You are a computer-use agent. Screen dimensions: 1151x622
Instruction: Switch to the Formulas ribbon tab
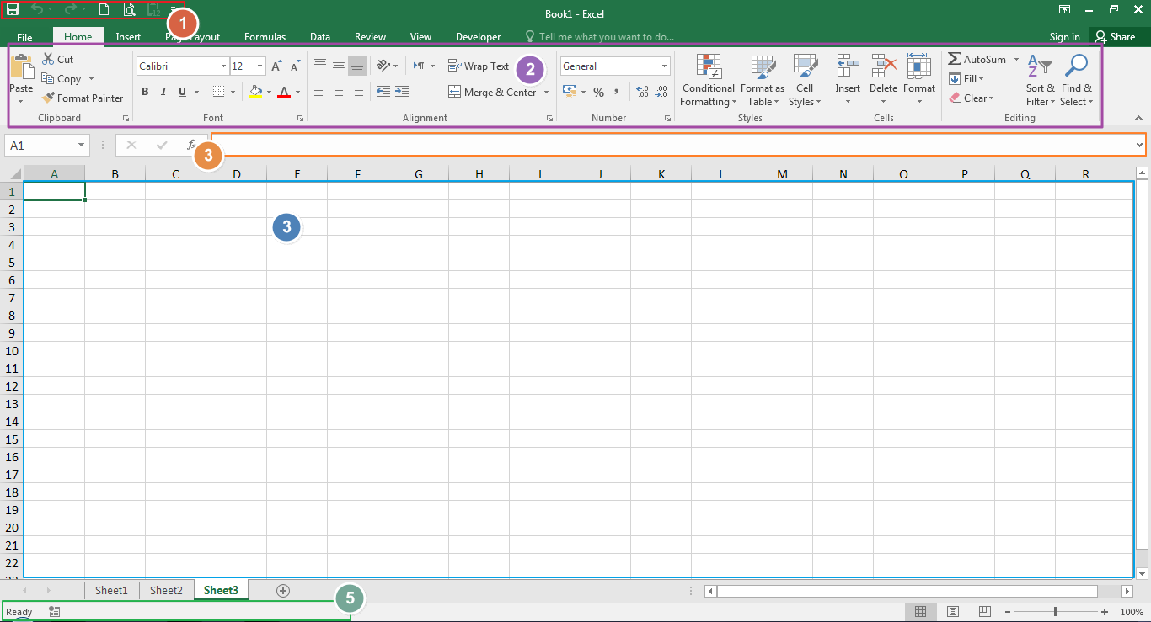[265, 37]
